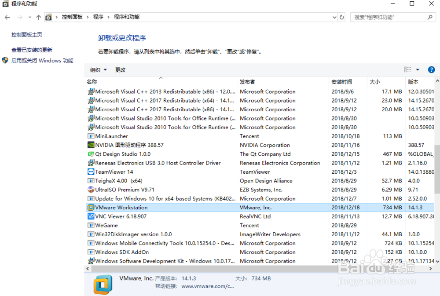Sort by the 大小 column header

[386, 82]
